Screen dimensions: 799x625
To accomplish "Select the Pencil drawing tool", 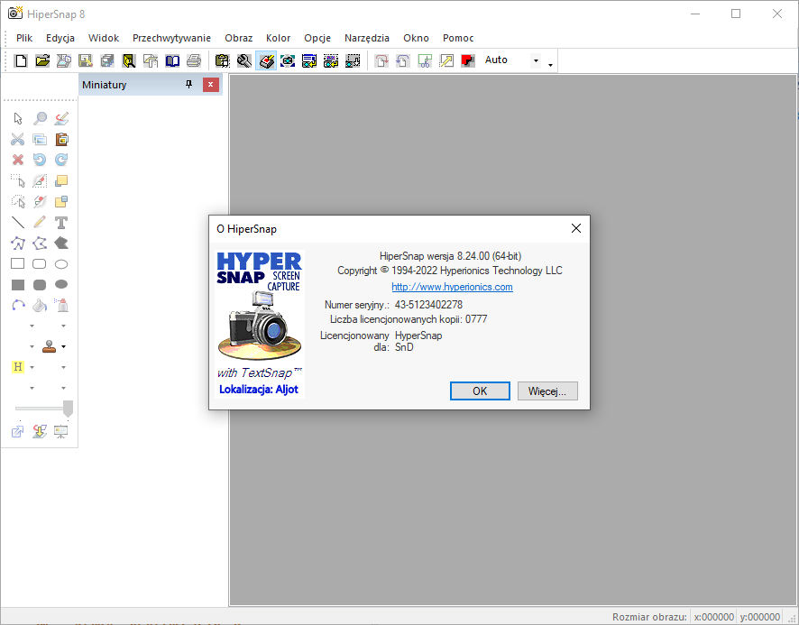I will (x=40, y=222).
